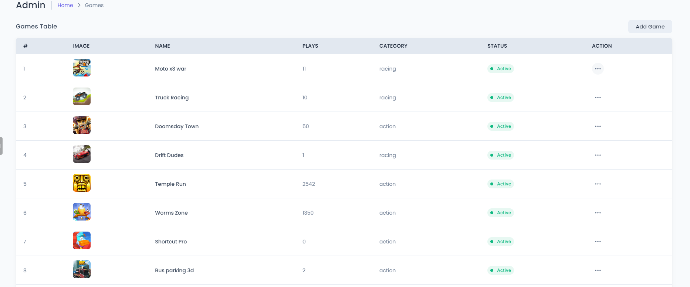Go to Home breadcrumb link
Viewport: 690px width, 287px height.
[x=65, y=5]
